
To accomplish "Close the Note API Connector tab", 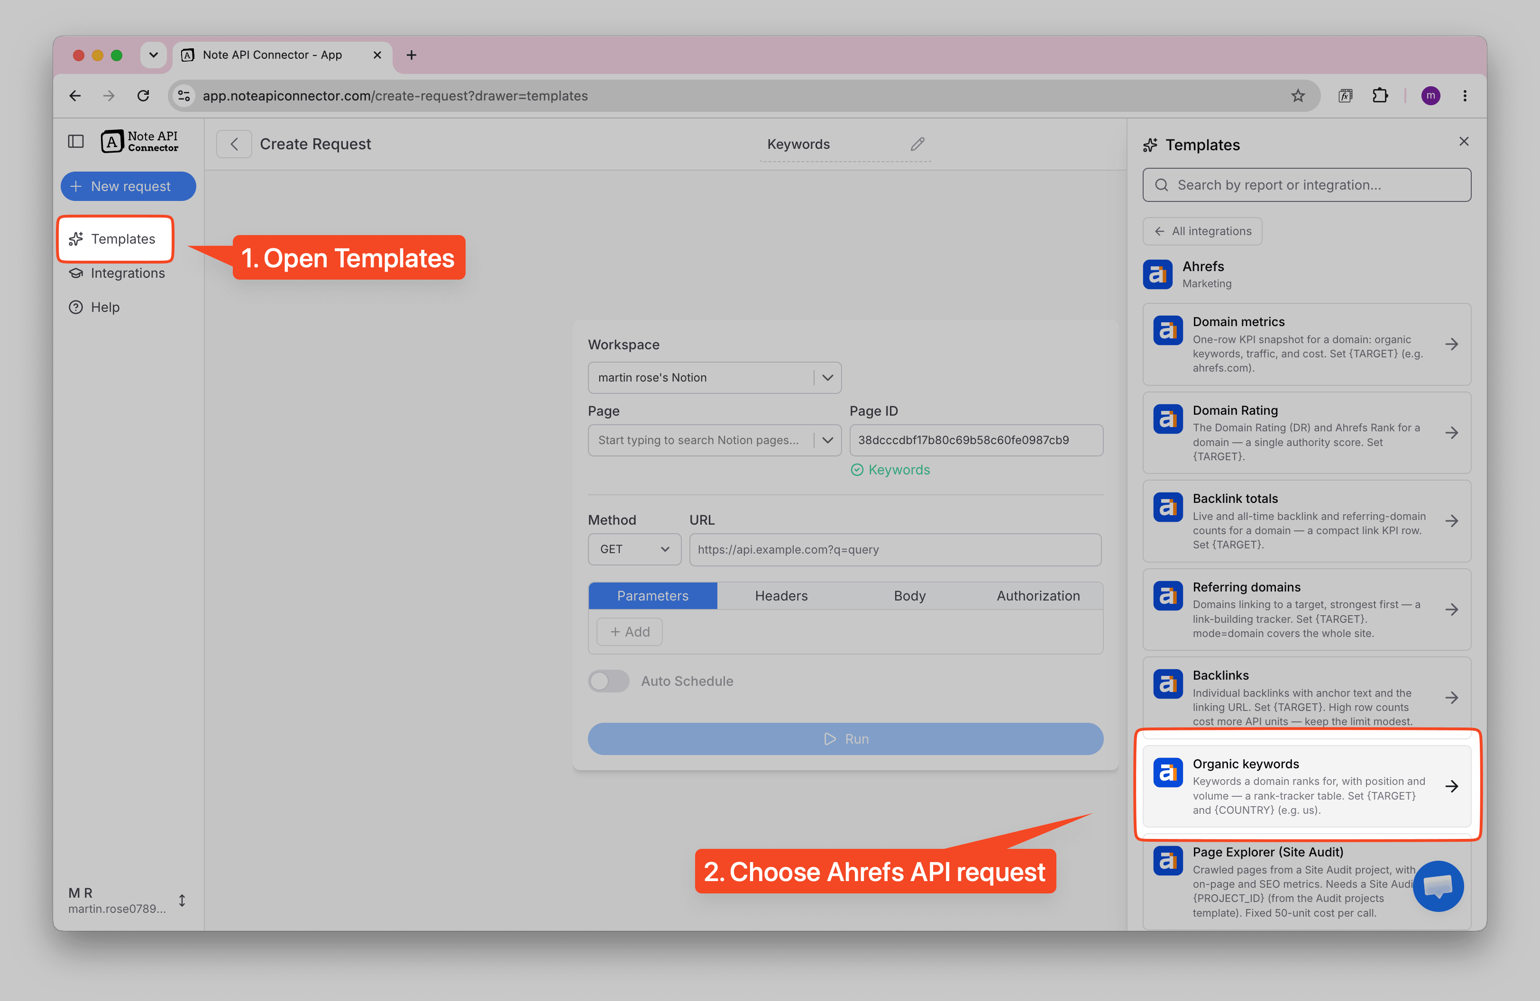I will 377,55.
